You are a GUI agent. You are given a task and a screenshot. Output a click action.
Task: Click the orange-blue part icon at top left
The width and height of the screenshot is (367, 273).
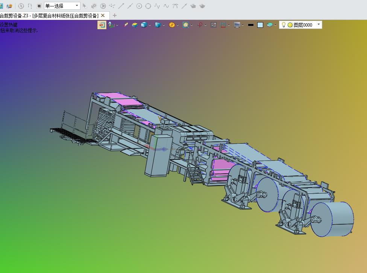point(9,6)
